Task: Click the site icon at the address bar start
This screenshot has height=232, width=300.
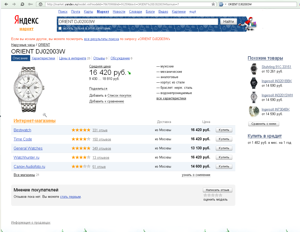Action: click(41, 4)
